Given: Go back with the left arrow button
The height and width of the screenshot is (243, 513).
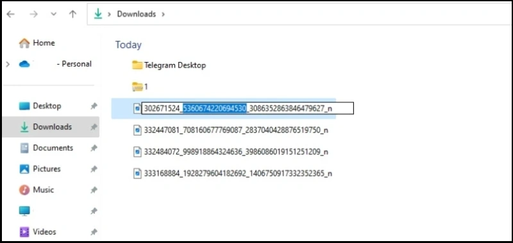Looking at the screenshot, I should pos(11,14).
